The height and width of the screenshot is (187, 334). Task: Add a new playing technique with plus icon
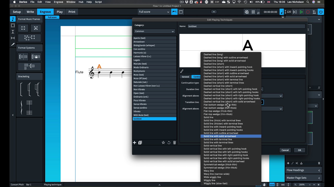pyautogui.click(x=135, y=143)
